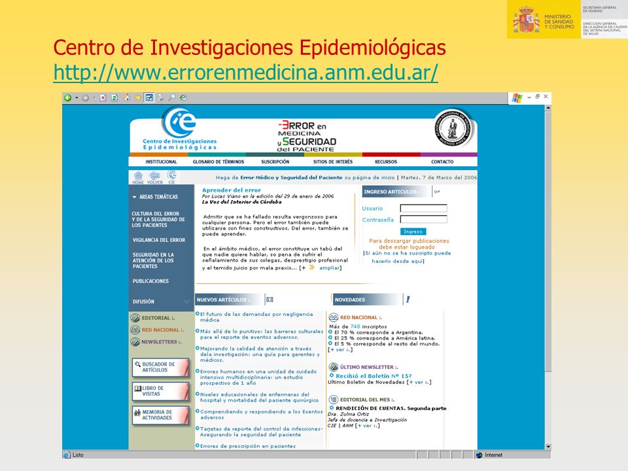
Task: Click 'hacerlo desde aquí' subscription link
Action: point(397,261)
